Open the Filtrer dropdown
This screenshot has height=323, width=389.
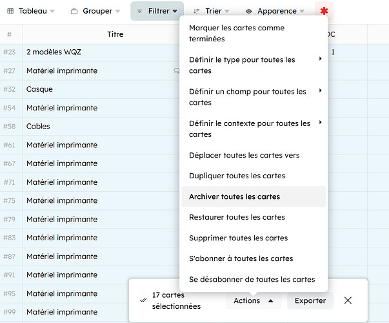(x=157, y=11)
